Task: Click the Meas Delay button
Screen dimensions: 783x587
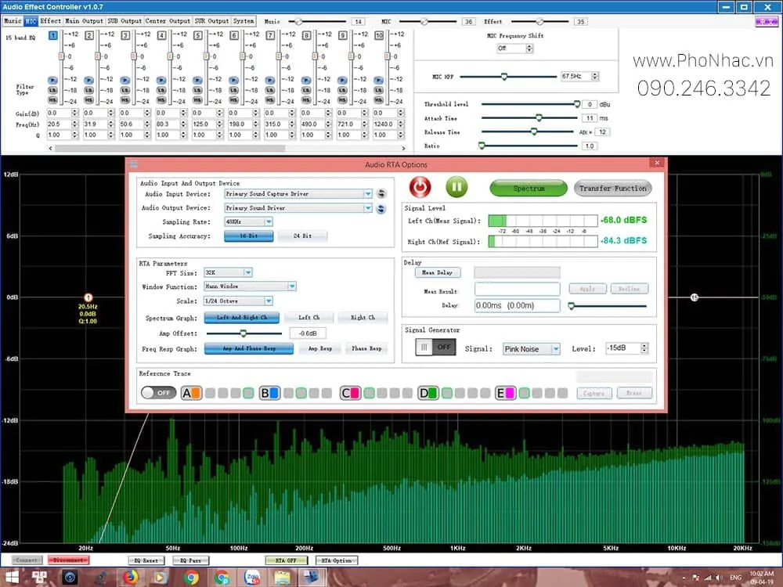Action: (437, 273)
